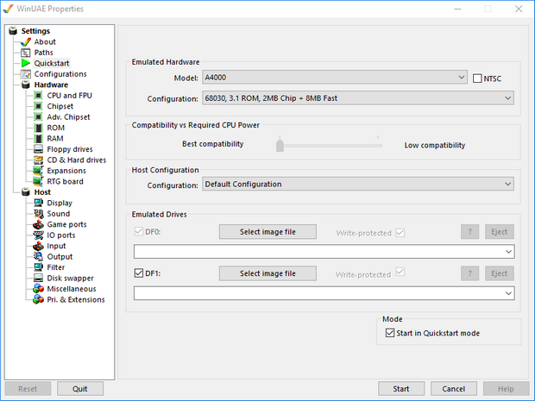Click the RAM chip icon

point(39,139)
